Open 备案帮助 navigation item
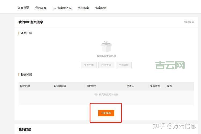 tap(101, 8)
